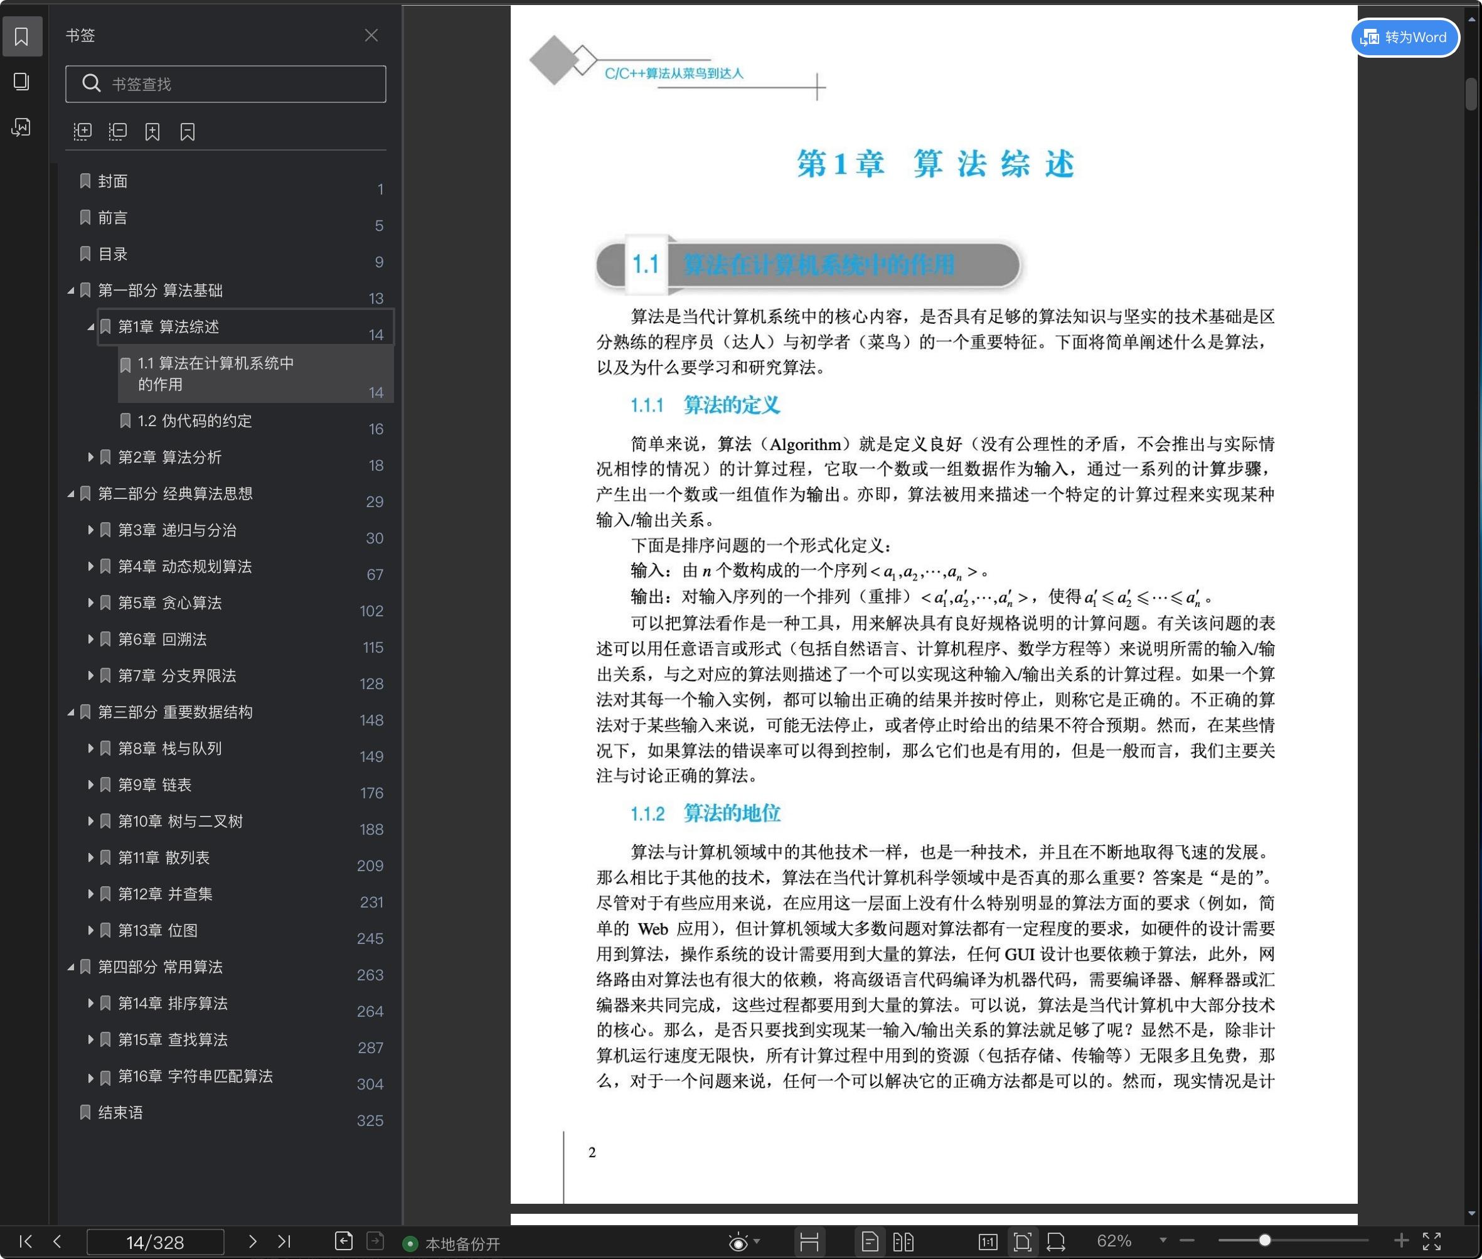
Task: Collapse all bookmarks icon
Action: (118, 131)
